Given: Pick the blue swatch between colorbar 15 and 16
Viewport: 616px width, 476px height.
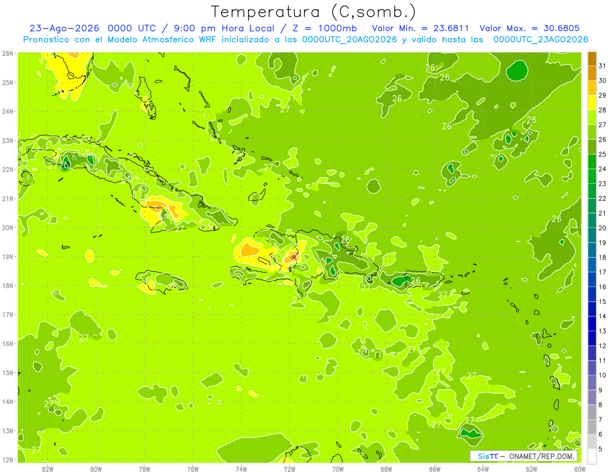Looking at the screenshot, I should coord(592,294).
